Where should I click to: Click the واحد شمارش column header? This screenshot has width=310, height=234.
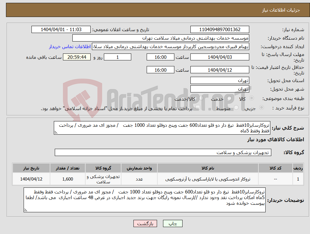click(139, 168)
